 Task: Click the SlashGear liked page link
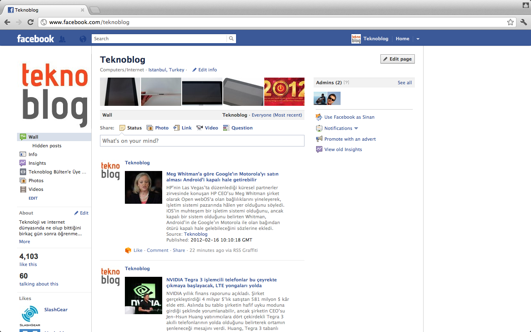(56, 310)
